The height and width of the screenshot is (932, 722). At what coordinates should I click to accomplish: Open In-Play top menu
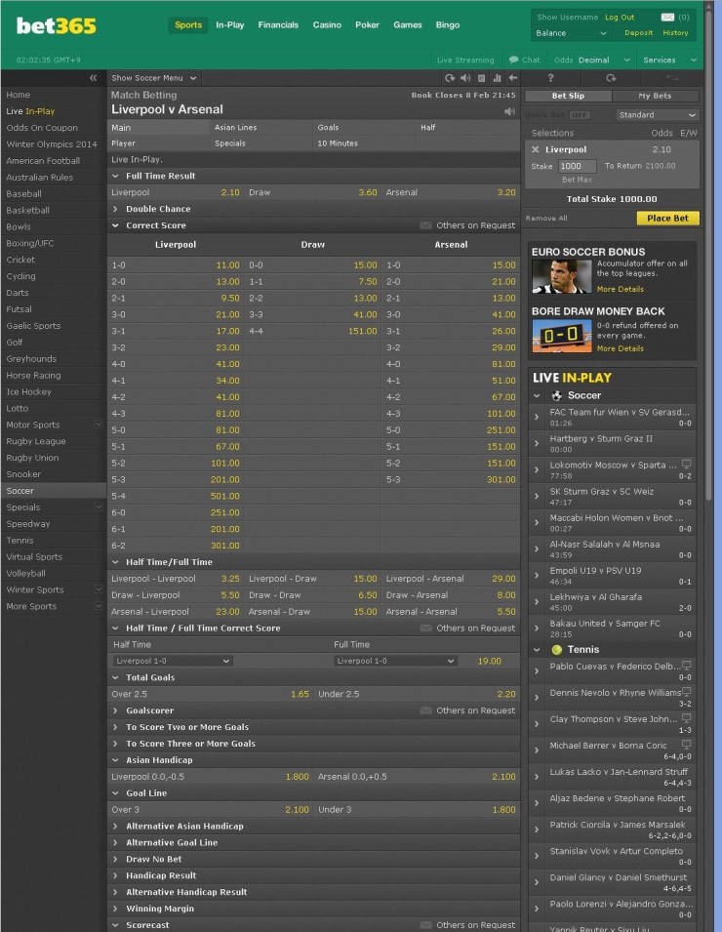click(x=230, y=25)
